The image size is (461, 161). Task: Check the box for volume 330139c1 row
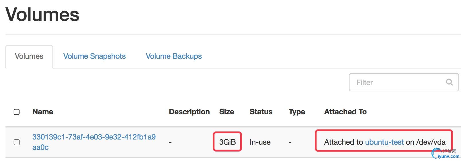pos(17,142)
